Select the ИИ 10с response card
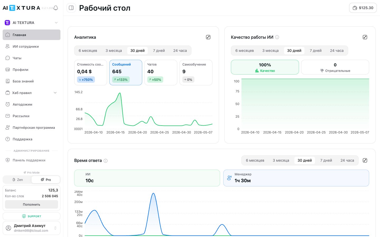380x237 pixels. 147,178
